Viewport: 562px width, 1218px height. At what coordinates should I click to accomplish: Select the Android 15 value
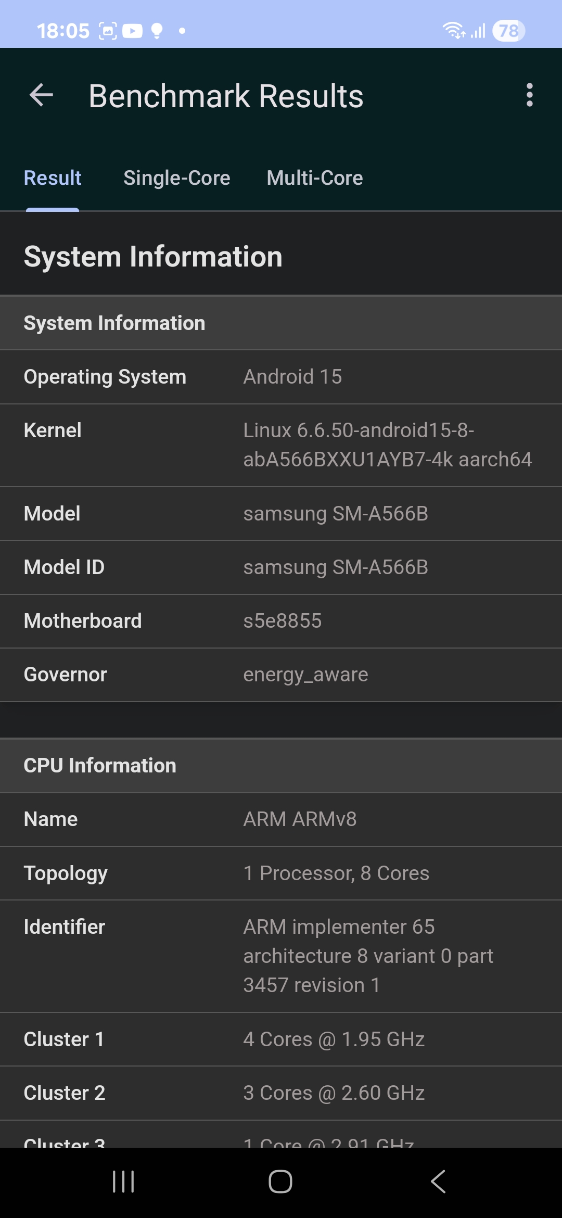293,377
